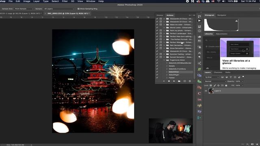Open the Opacity dropdown arrow
This screenshot has height=146, width=260.
tap(243, 81)
